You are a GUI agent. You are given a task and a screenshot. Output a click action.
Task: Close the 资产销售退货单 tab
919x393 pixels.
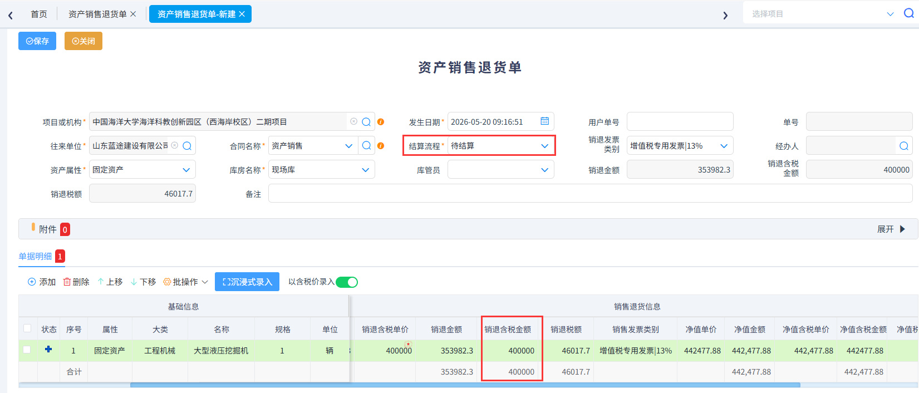click(133, 14)
